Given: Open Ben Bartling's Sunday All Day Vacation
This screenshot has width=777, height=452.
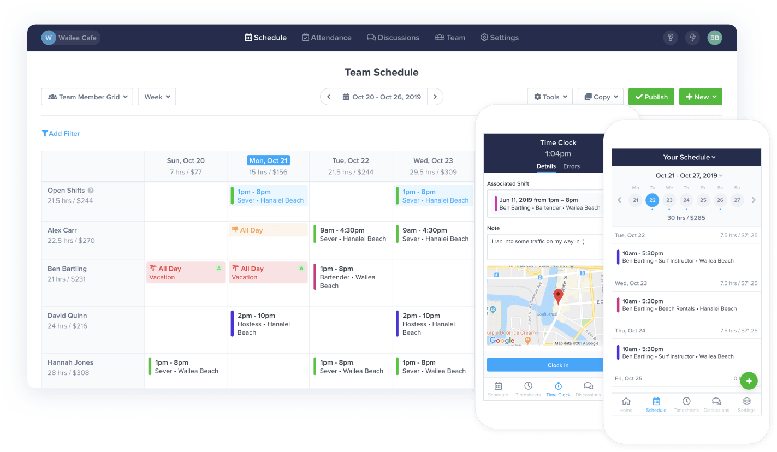Looking at the screenshot, I should (x=186, y=272).
